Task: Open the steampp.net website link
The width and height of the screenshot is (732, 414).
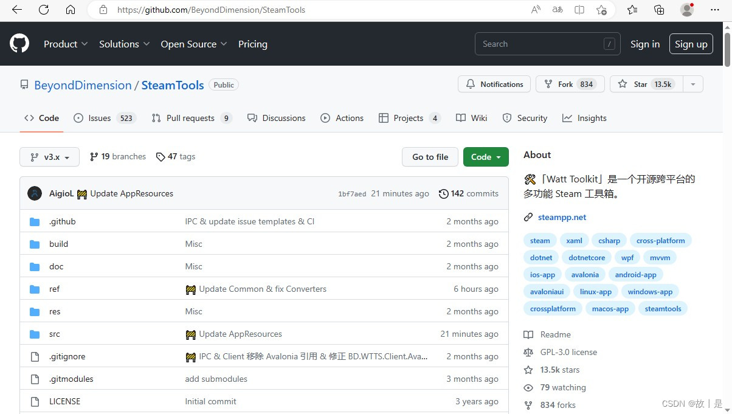Action: point(562,218)
